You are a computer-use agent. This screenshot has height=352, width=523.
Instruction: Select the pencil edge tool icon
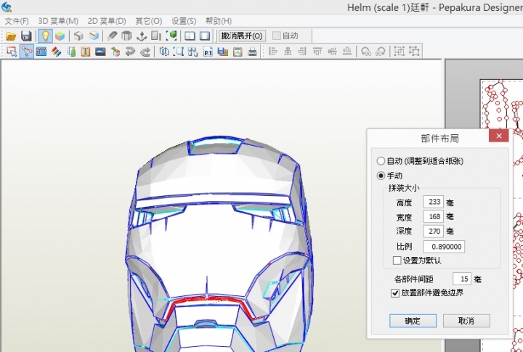[112, 36]
